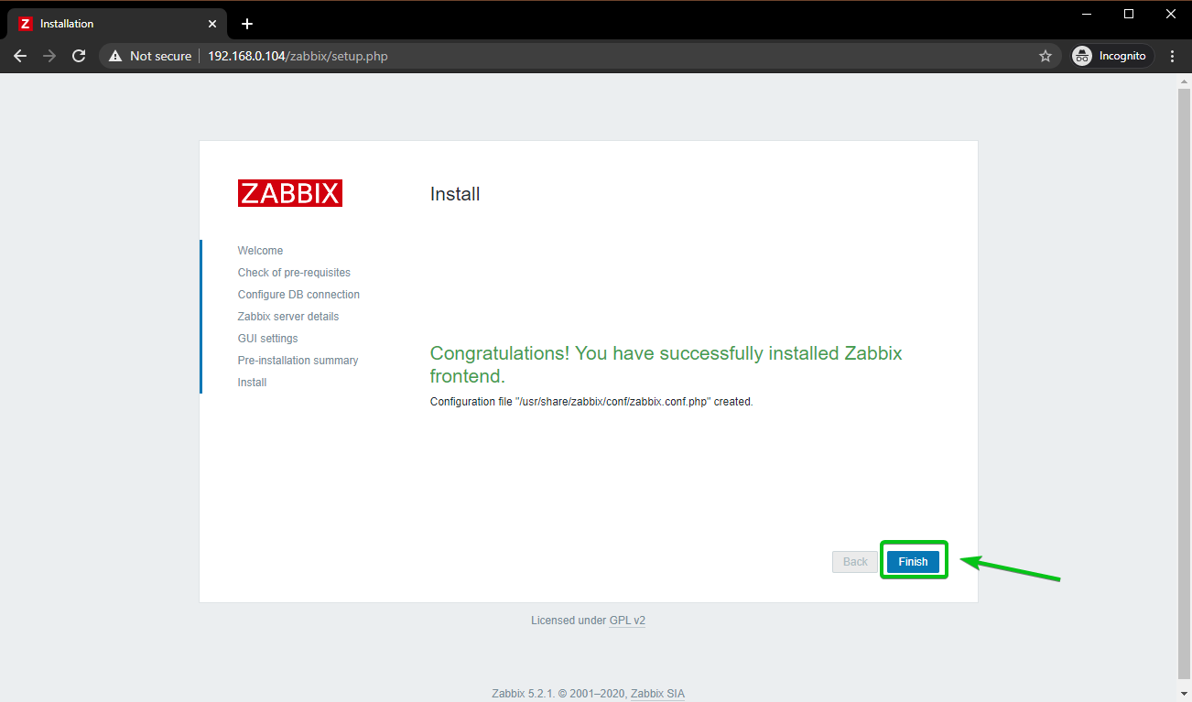Click the Finish button
The height and width of the screenshot is (702, 1192).
[x=913, y=562]
